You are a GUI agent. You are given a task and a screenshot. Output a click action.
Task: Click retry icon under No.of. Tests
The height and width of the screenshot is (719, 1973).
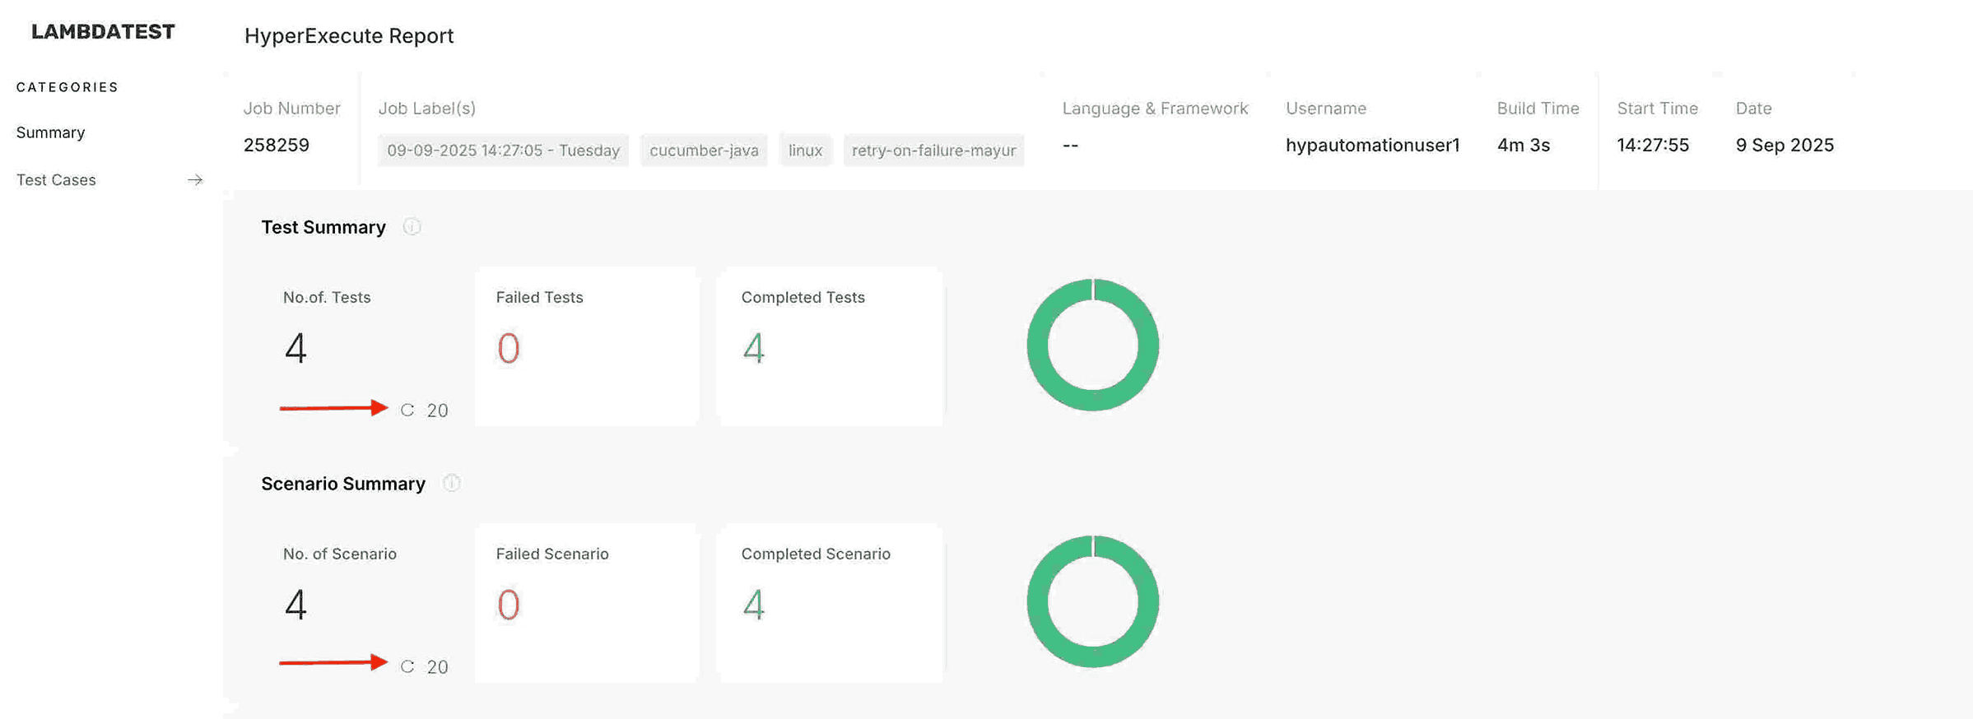click(407, 411)
